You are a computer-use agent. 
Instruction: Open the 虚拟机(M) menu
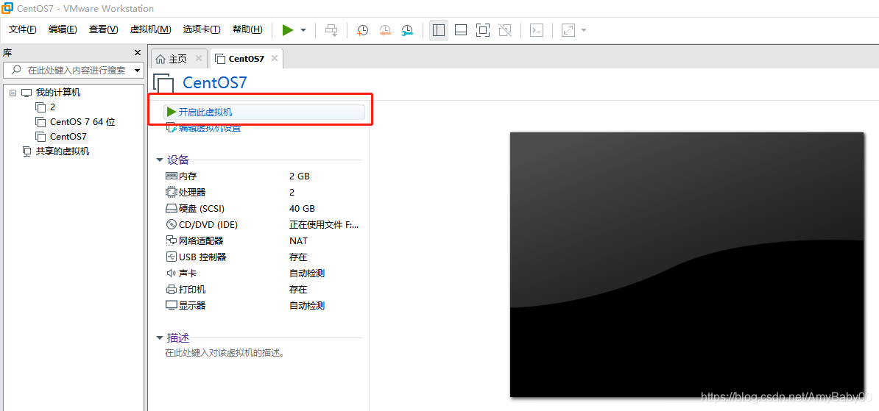[x=150, y=29]
